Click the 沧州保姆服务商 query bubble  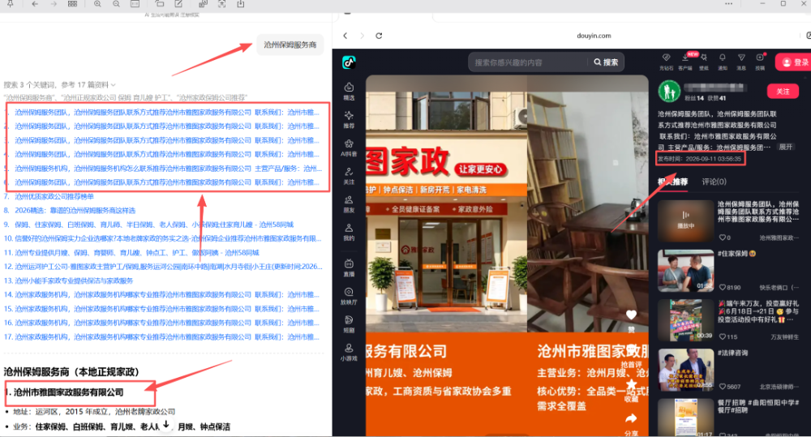(x=290, y=45)
